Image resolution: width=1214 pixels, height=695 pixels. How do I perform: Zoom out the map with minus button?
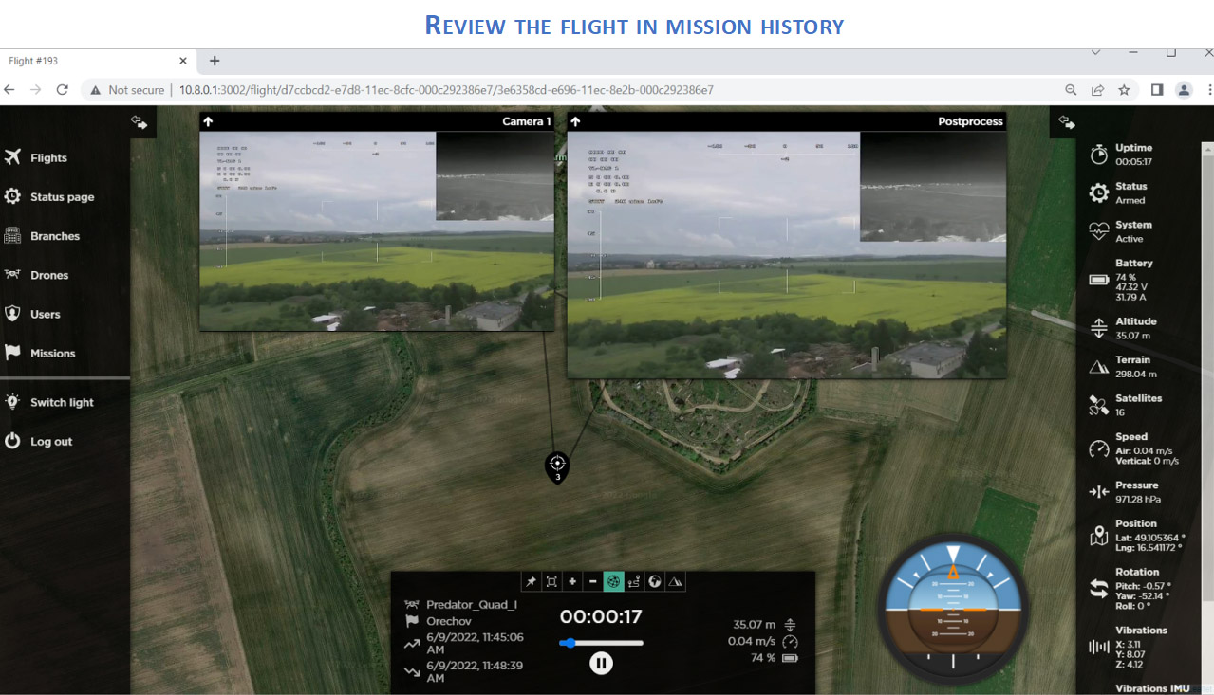(593, 581)
